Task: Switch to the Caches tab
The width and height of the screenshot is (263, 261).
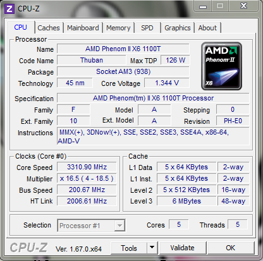Action: [x=49, y=28]
